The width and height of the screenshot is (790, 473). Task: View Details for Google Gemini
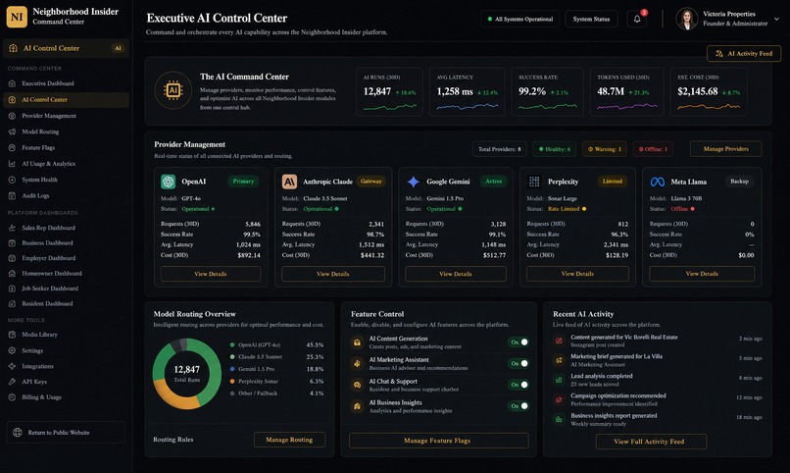(x=456, y=274)
